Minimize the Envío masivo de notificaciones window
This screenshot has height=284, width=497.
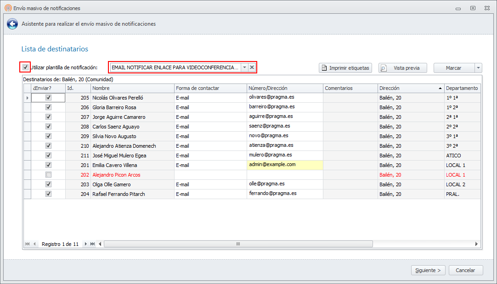(458, 8)
